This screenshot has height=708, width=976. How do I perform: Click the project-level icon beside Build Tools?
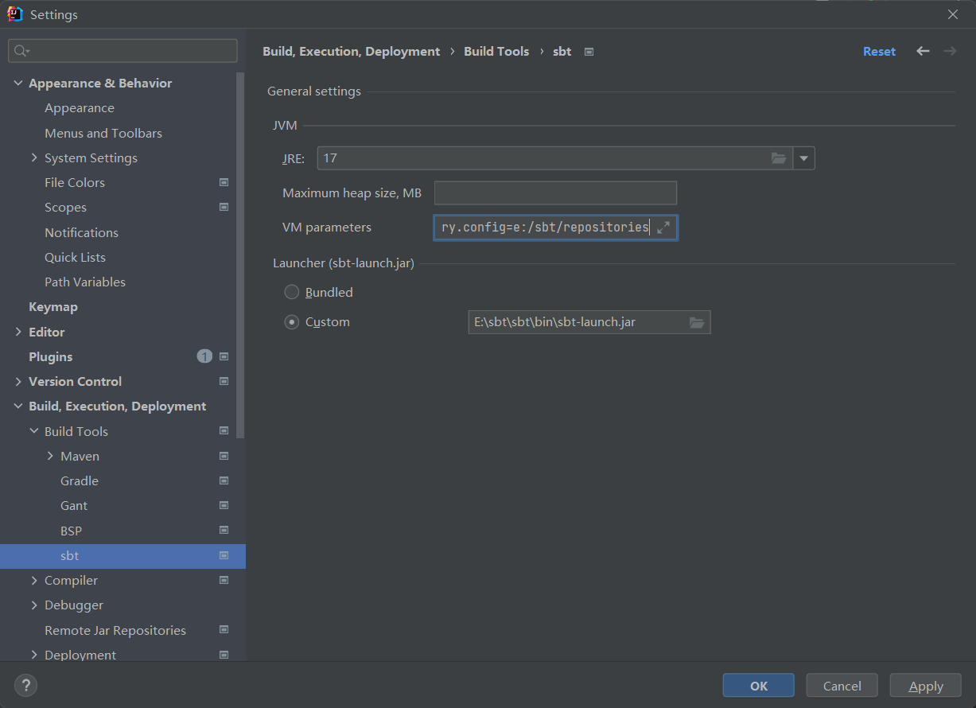tap(224, 431)
